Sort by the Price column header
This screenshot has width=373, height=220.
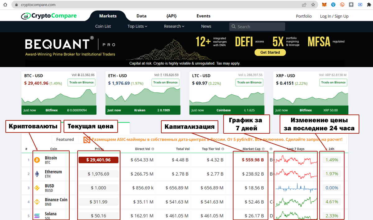tap(99, 149)
